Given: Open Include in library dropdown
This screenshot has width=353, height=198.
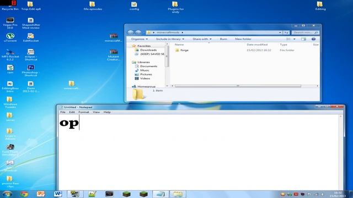Looking at the screenshot, I should click(x=170, y=39).
